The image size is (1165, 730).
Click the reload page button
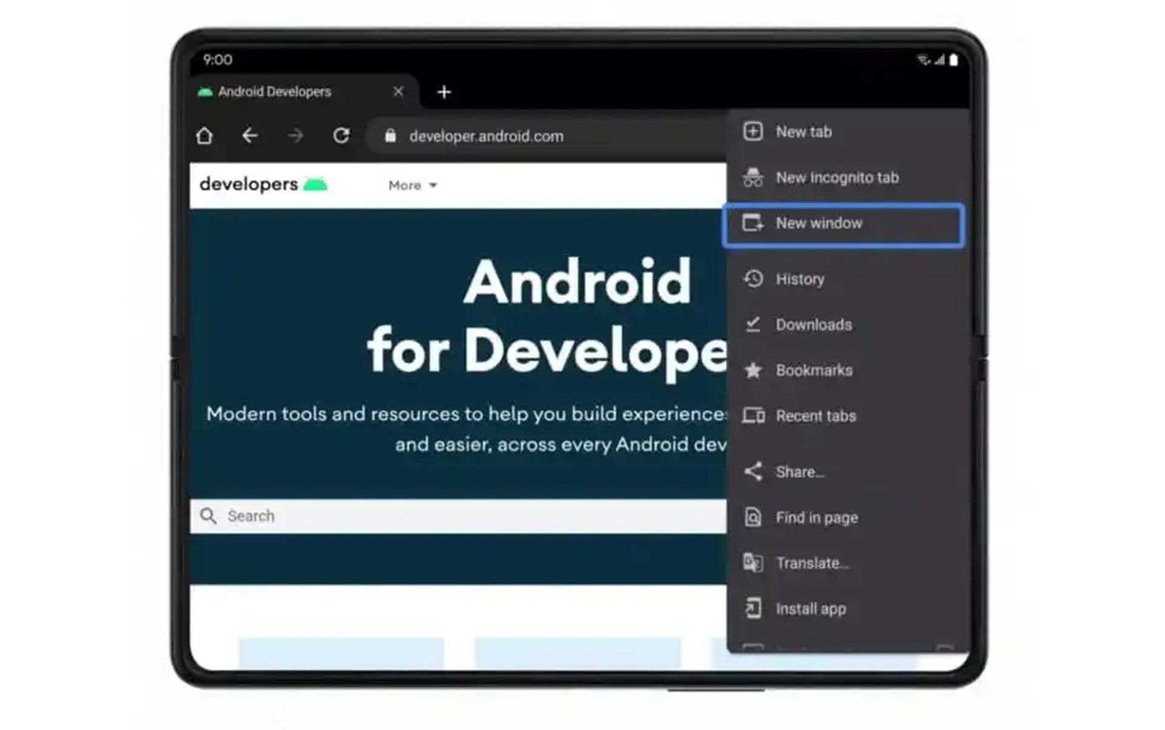pyautogui.click(x=342, y=136)
